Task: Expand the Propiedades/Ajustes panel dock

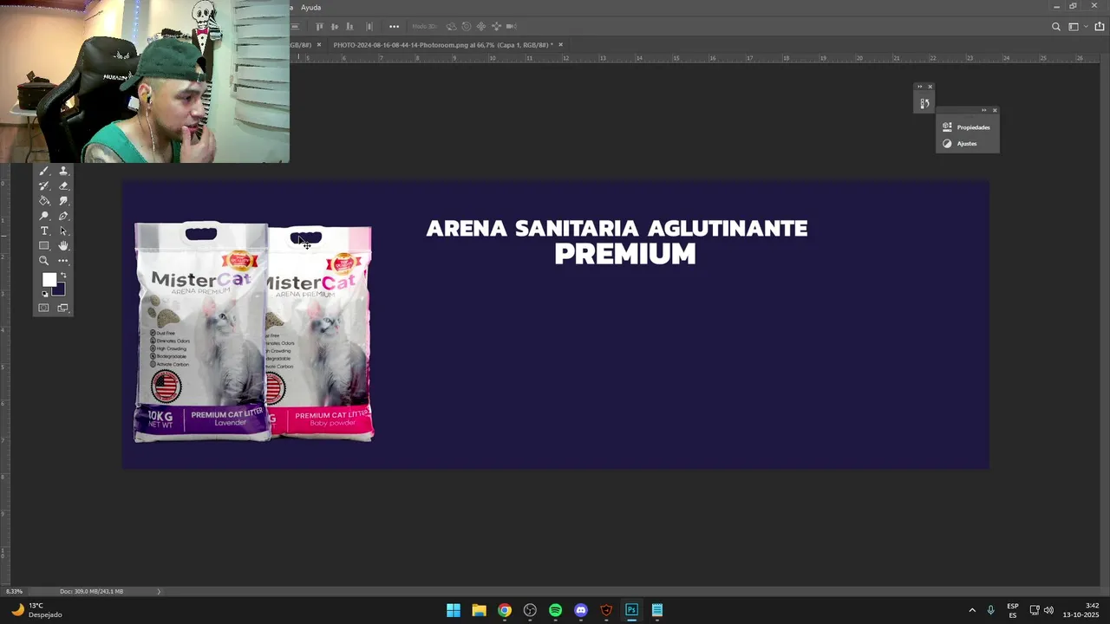Action: (x=984, y=110)
